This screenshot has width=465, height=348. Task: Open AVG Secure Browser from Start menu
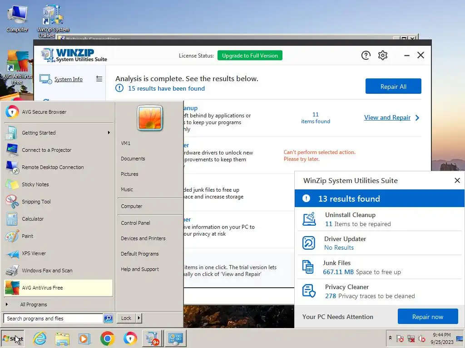coord(59,112)
